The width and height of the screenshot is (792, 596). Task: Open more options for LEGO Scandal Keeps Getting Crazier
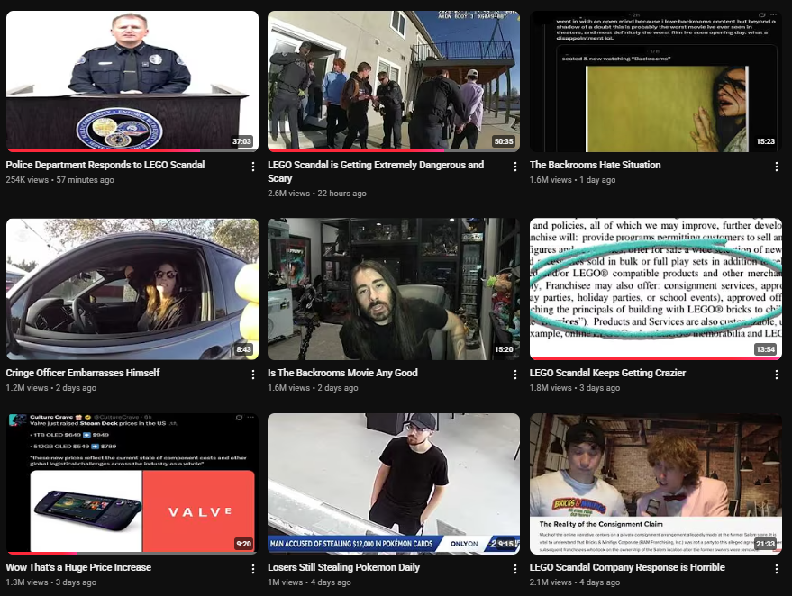click(777, 375)
